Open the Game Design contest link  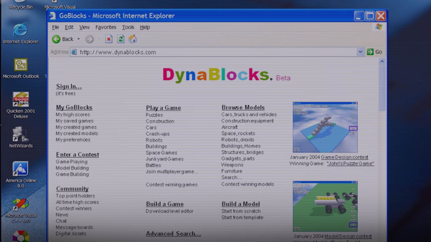(x=344, y=157)
